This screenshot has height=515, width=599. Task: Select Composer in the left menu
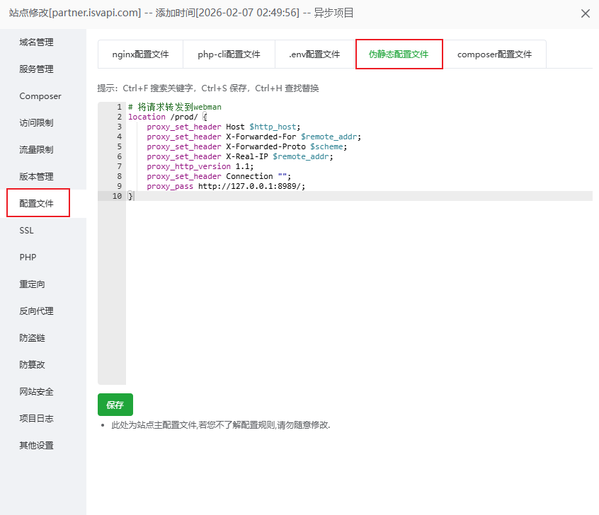pyautogui.click(x=40, y=96)
